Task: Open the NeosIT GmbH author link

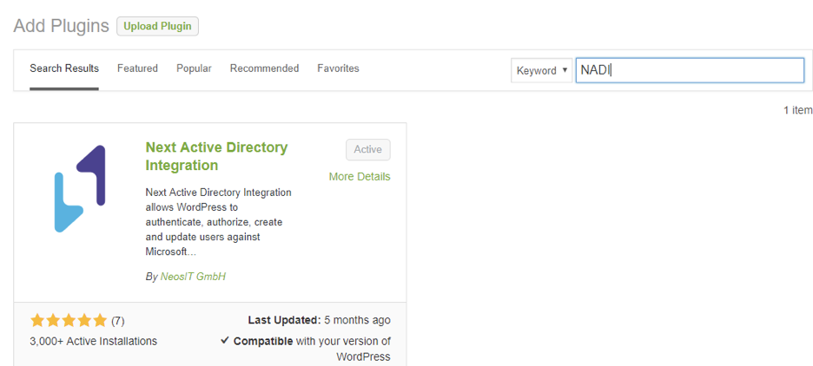Action: click(194, 277)
